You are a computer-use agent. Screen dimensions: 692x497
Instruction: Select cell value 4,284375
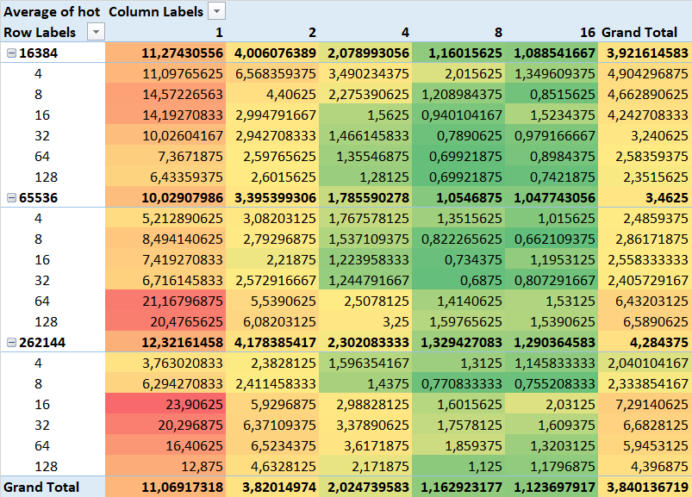tap(659, 342)
